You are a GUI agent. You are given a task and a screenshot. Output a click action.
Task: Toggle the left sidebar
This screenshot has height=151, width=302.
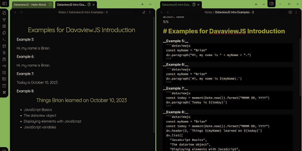(5, 4)
